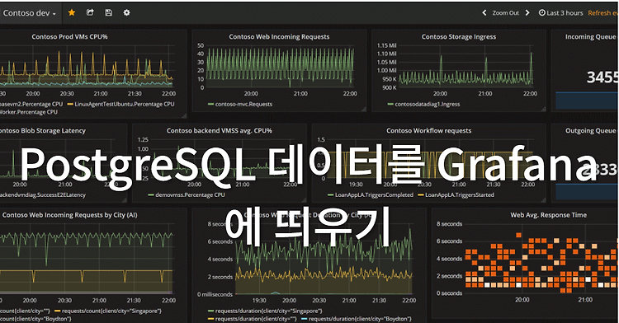This screenshot has width=619, height=323.
Task: Click the Web Incoming Requests graph area
Action: pyautogui.click(x=280, y=66)
